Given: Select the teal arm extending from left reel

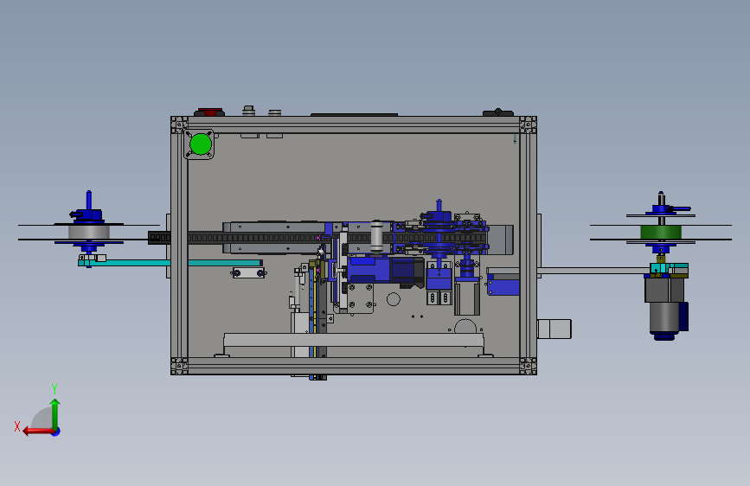Looking at the screenshot, I should pos(170,263).
